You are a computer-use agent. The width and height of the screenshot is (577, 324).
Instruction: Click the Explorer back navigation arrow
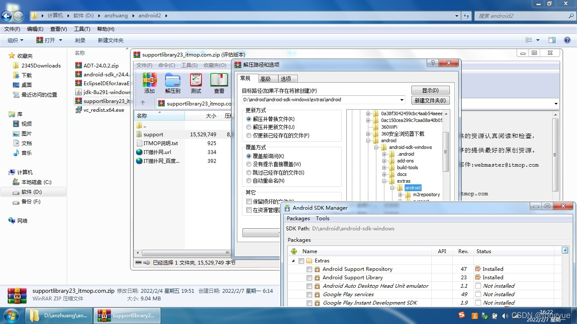click(6, 16)
